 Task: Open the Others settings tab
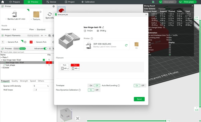click(x=41, y=81)
